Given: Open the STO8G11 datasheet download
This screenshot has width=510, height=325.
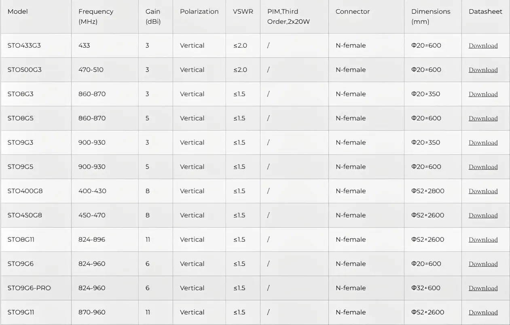Looking at the screenshot, I should coord(483,240).
